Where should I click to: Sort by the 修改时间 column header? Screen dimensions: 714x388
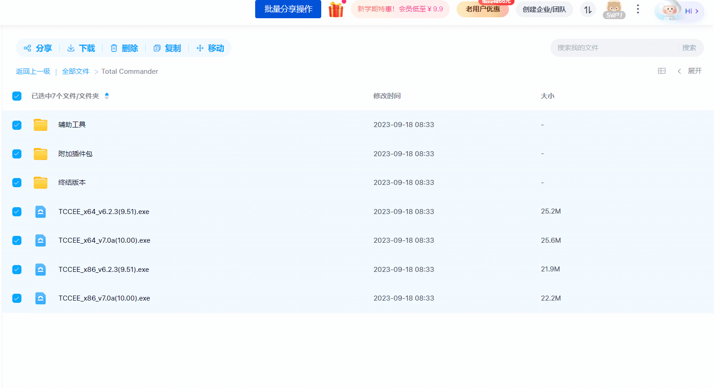[387, 96]
